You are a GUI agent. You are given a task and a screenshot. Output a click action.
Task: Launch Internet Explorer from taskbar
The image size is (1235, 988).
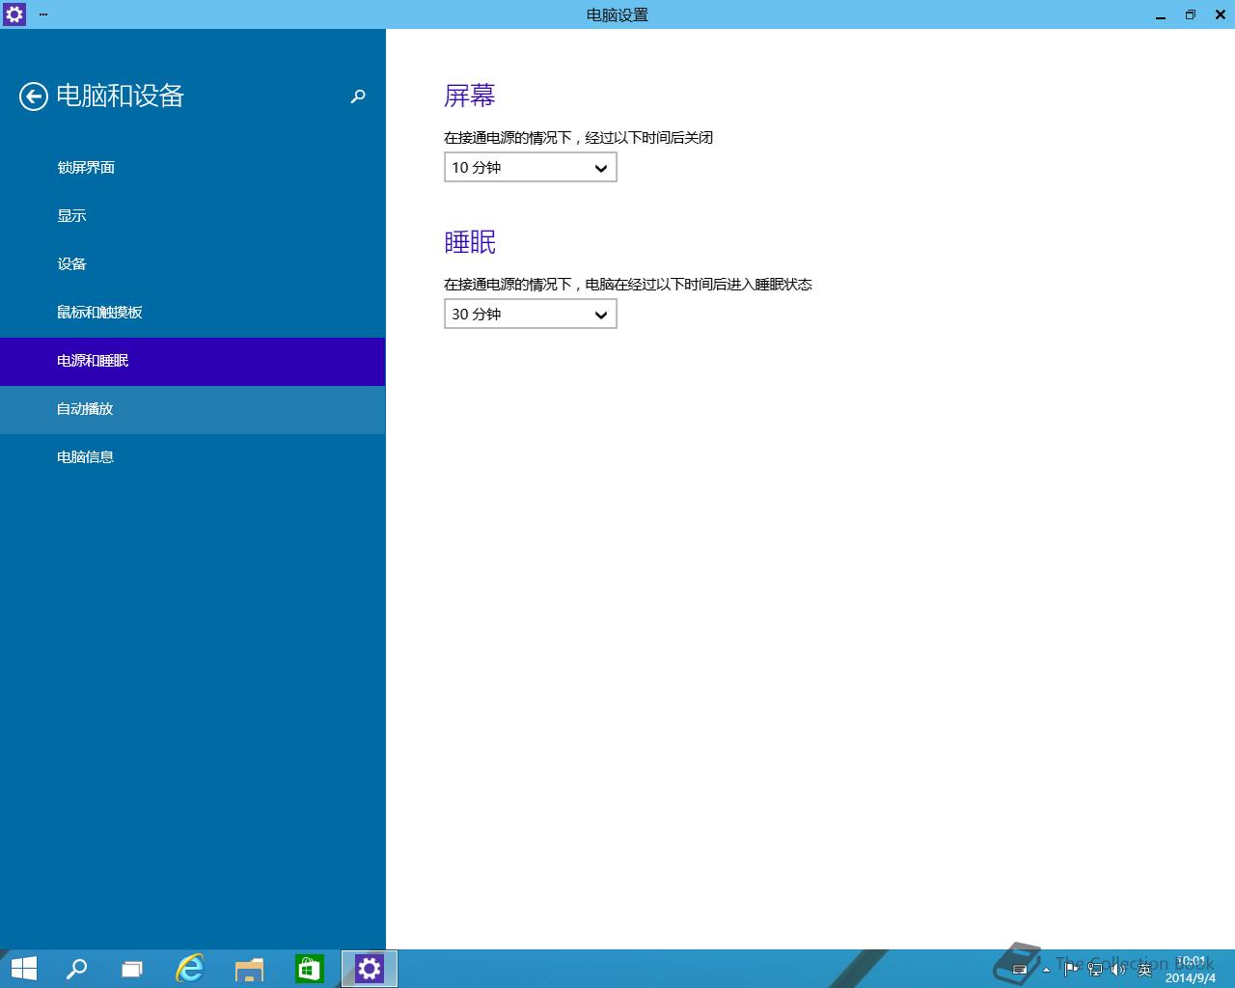coord(190,969)
